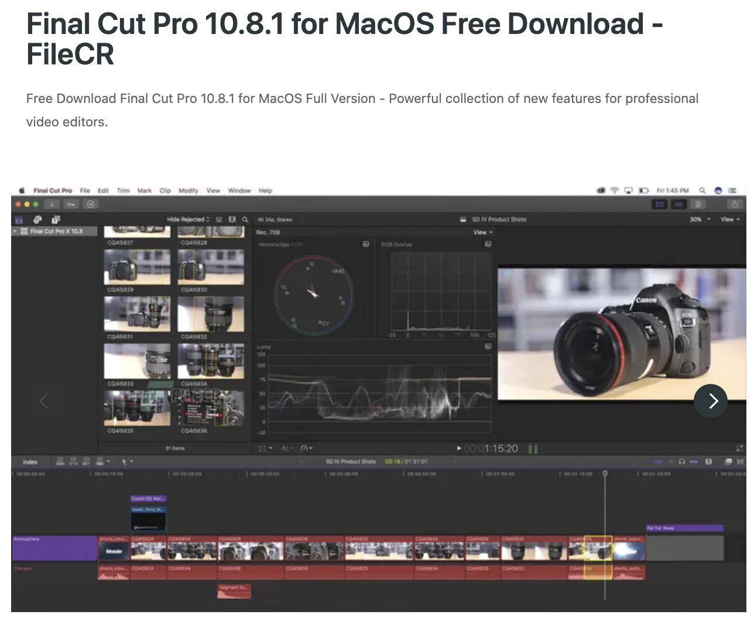Select clip thumbnail CQ4I5830
The image size is (754, 625).
point(211,267)
